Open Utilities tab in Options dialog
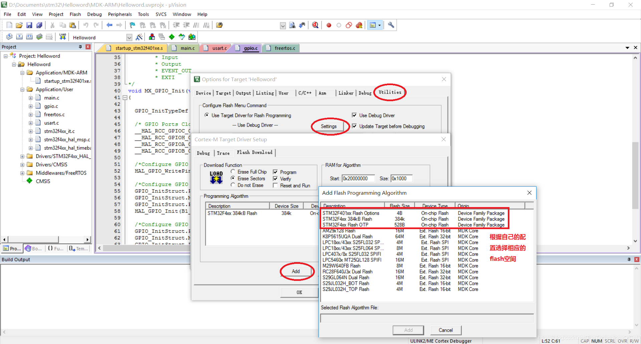The image size is (641, 344). coord(390,92)
